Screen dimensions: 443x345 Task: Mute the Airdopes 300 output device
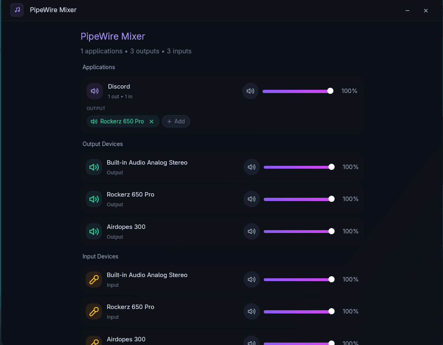252,231
